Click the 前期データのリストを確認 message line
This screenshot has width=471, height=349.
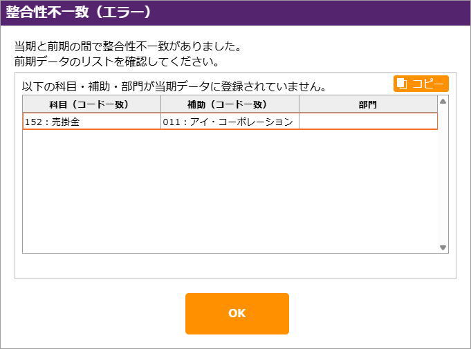point(118,62)
